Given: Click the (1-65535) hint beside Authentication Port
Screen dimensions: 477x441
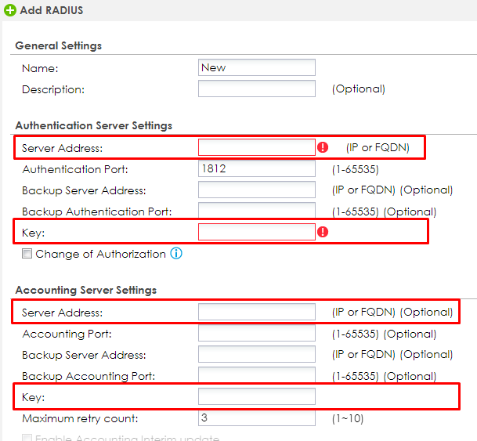Looking at the screenshot, I should [x=356, y=169].
